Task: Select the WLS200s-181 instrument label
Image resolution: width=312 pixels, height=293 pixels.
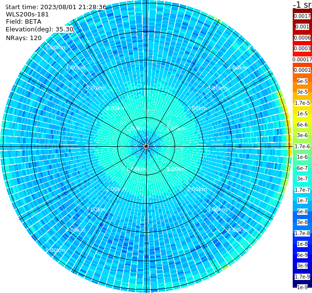Action: 27,14
